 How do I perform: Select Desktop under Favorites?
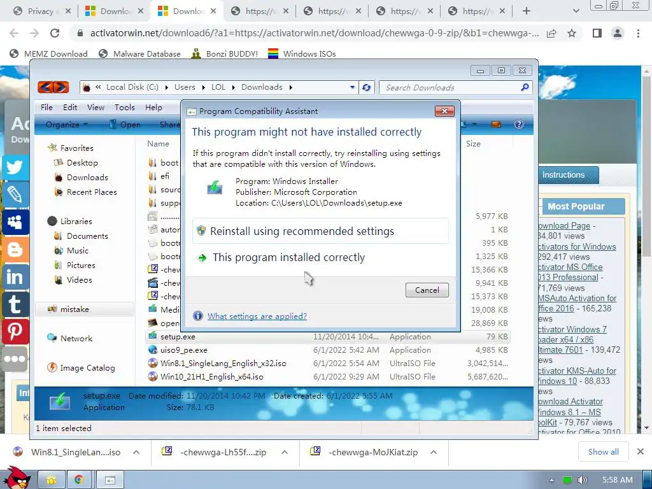(82, 162)
